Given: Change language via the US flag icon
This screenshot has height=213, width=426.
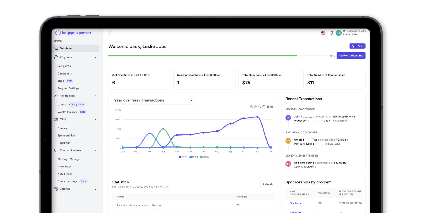Looking at the screenshot, I should [323, 33].
